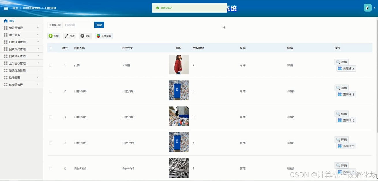Click 查看评论 icon in 旧物名称6 row
The height and width of the screenshot is (181, 378).
[340, 94]
